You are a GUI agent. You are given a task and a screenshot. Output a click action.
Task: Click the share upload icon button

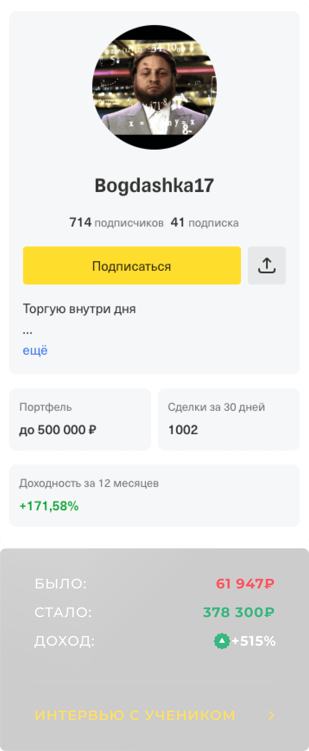(266, 265)
